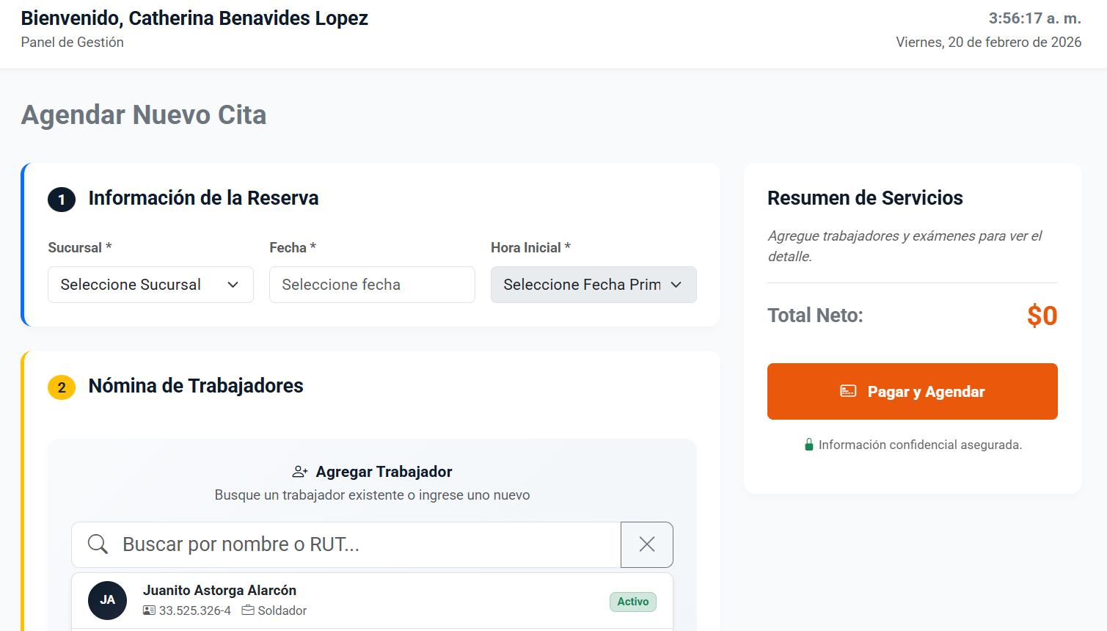The width and height of the screenshot is (1107, 631).
Task: Click the Nómina de Trabajadores heading
Action: pos(196,386)
